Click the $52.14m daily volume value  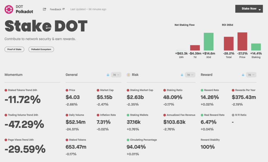(76, 122)
